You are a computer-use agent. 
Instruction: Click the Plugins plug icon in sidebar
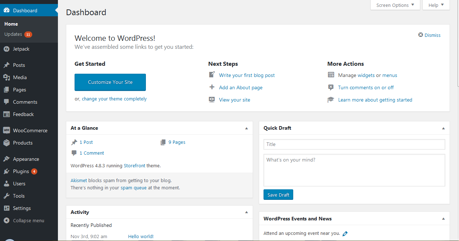[7, 171]
